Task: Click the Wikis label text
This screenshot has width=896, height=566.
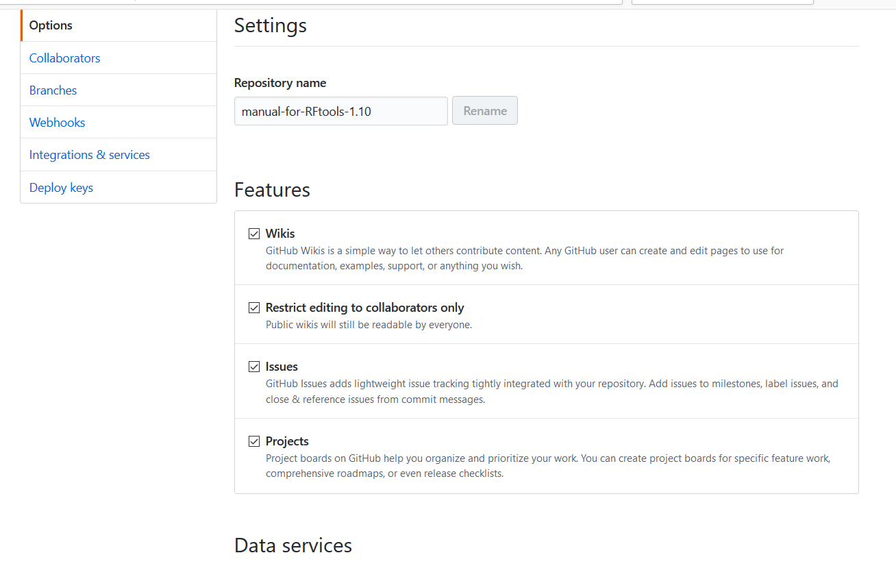Action: tap(280, 234)
